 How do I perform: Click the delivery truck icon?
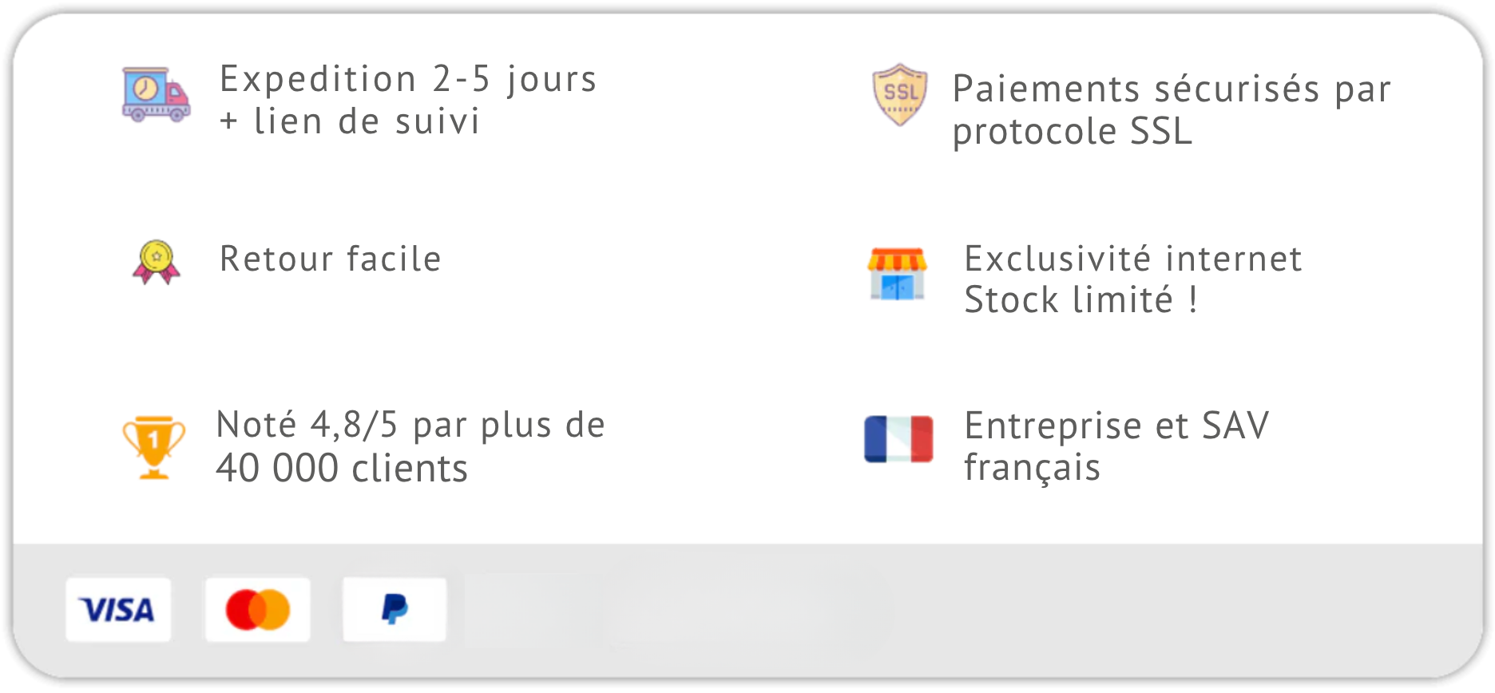(156, 94)
